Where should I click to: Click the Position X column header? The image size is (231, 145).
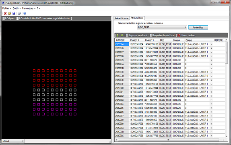coord(136,40)
